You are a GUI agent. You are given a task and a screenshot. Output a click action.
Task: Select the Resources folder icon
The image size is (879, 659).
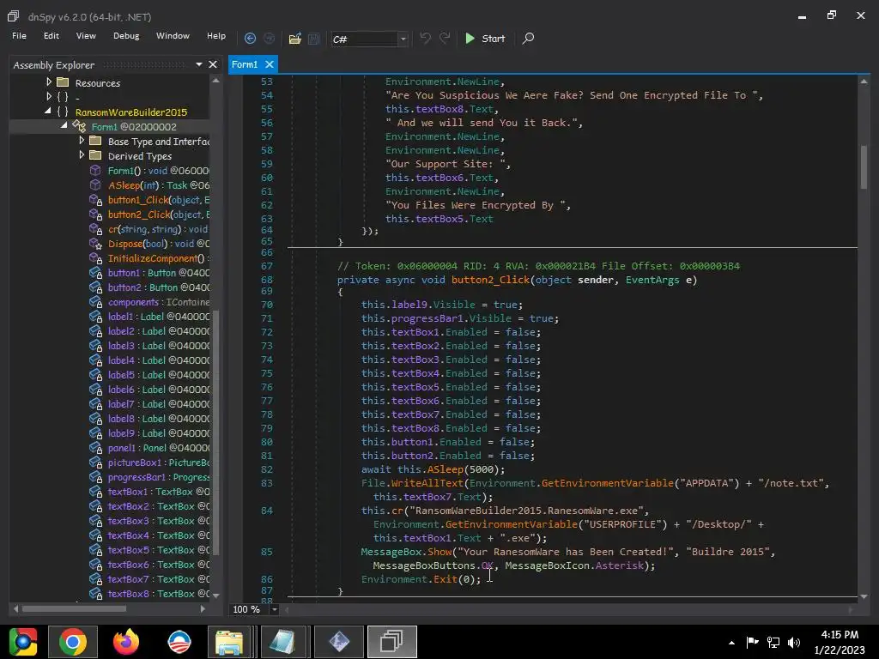63,82
